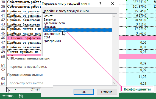The width and height of the screenshot is (156, 99).
Task: Select row header 52
Action: click(3, 70)
